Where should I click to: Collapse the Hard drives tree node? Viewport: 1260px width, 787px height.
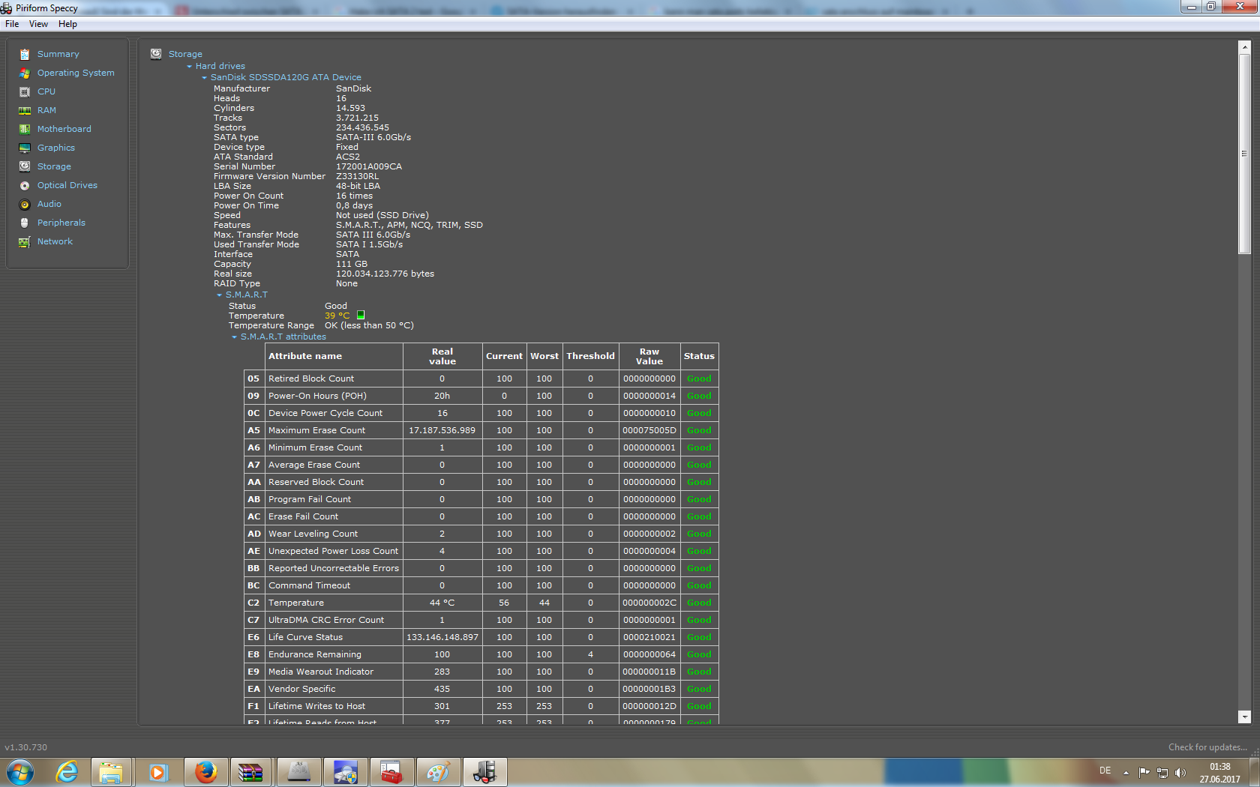[190, 67]
